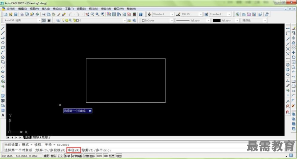Image resolution: width=297 pixels, height=159 pixels.
Task: Open the linetype ByLayer dropdown
Action: [x=208, y=20]
